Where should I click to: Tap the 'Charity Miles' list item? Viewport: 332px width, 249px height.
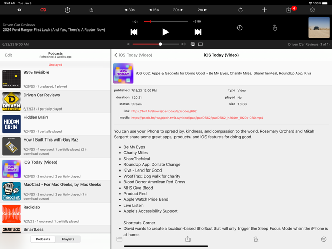(135, 153)
